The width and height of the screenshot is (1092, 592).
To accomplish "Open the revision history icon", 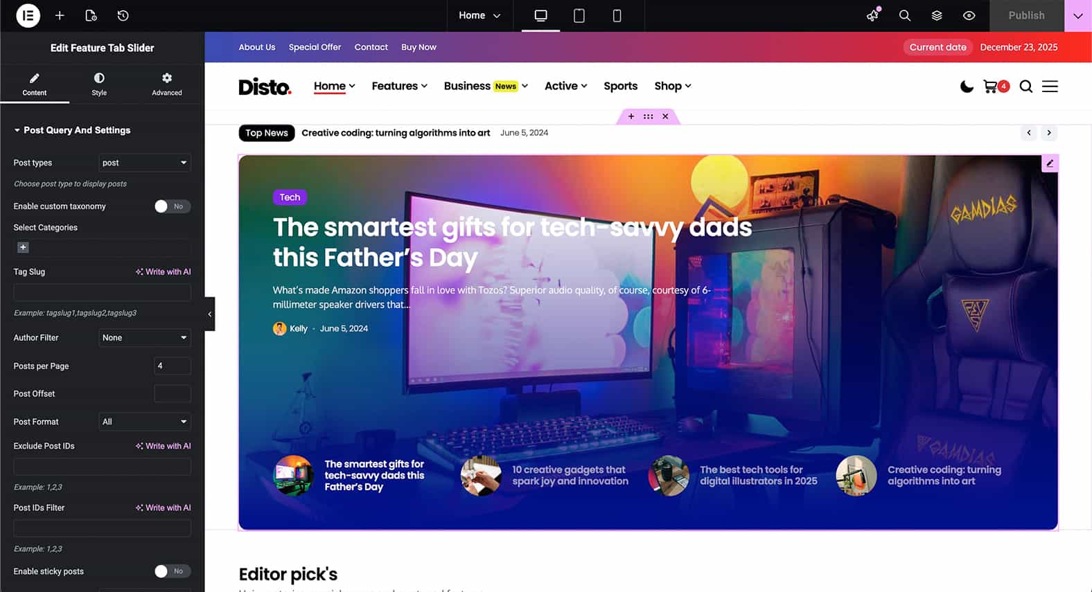I will tap(123, 15).
